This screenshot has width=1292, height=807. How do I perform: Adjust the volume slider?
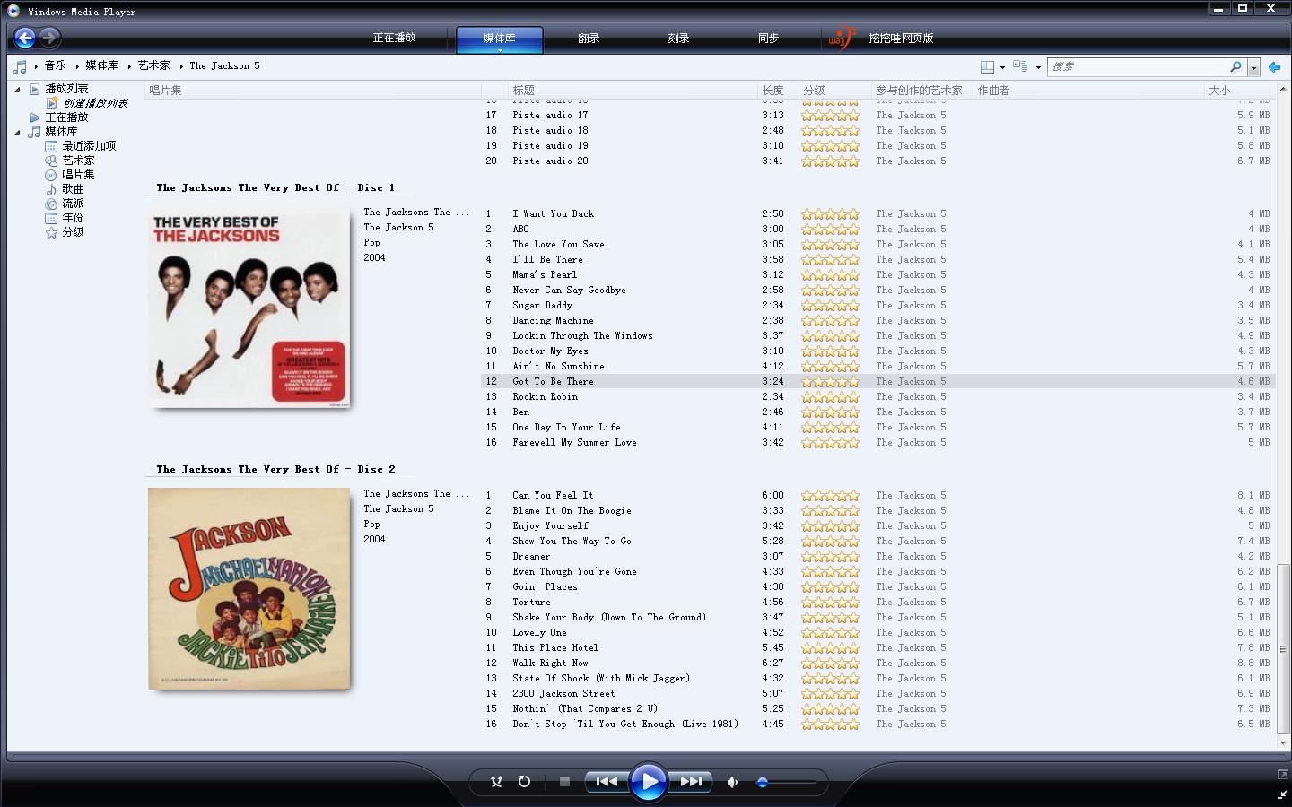[763, 782]
